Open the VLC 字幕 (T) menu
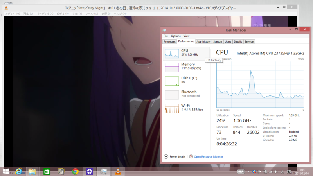 coord(77,14)
